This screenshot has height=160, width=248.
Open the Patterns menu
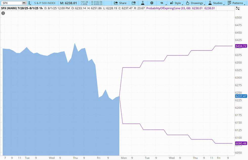(236, 3)
